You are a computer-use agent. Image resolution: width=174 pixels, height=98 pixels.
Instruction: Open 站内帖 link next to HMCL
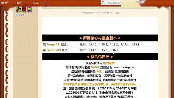click(x=104, y=67)
